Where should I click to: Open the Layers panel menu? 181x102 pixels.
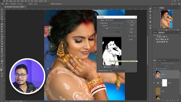[x=180, y=60]
